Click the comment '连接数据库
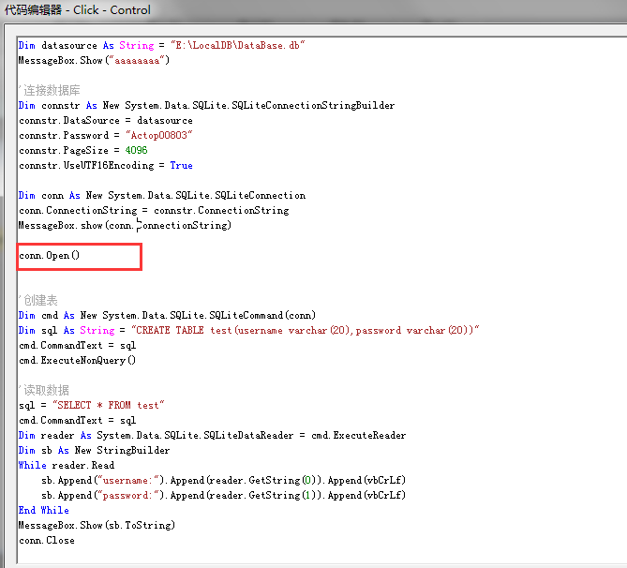The image size is (627, 568). (50, 90)
